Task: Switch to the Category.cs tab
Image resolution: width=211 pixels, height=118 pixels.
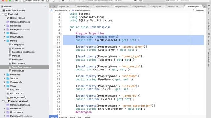Action: click(x=155, y=7)
